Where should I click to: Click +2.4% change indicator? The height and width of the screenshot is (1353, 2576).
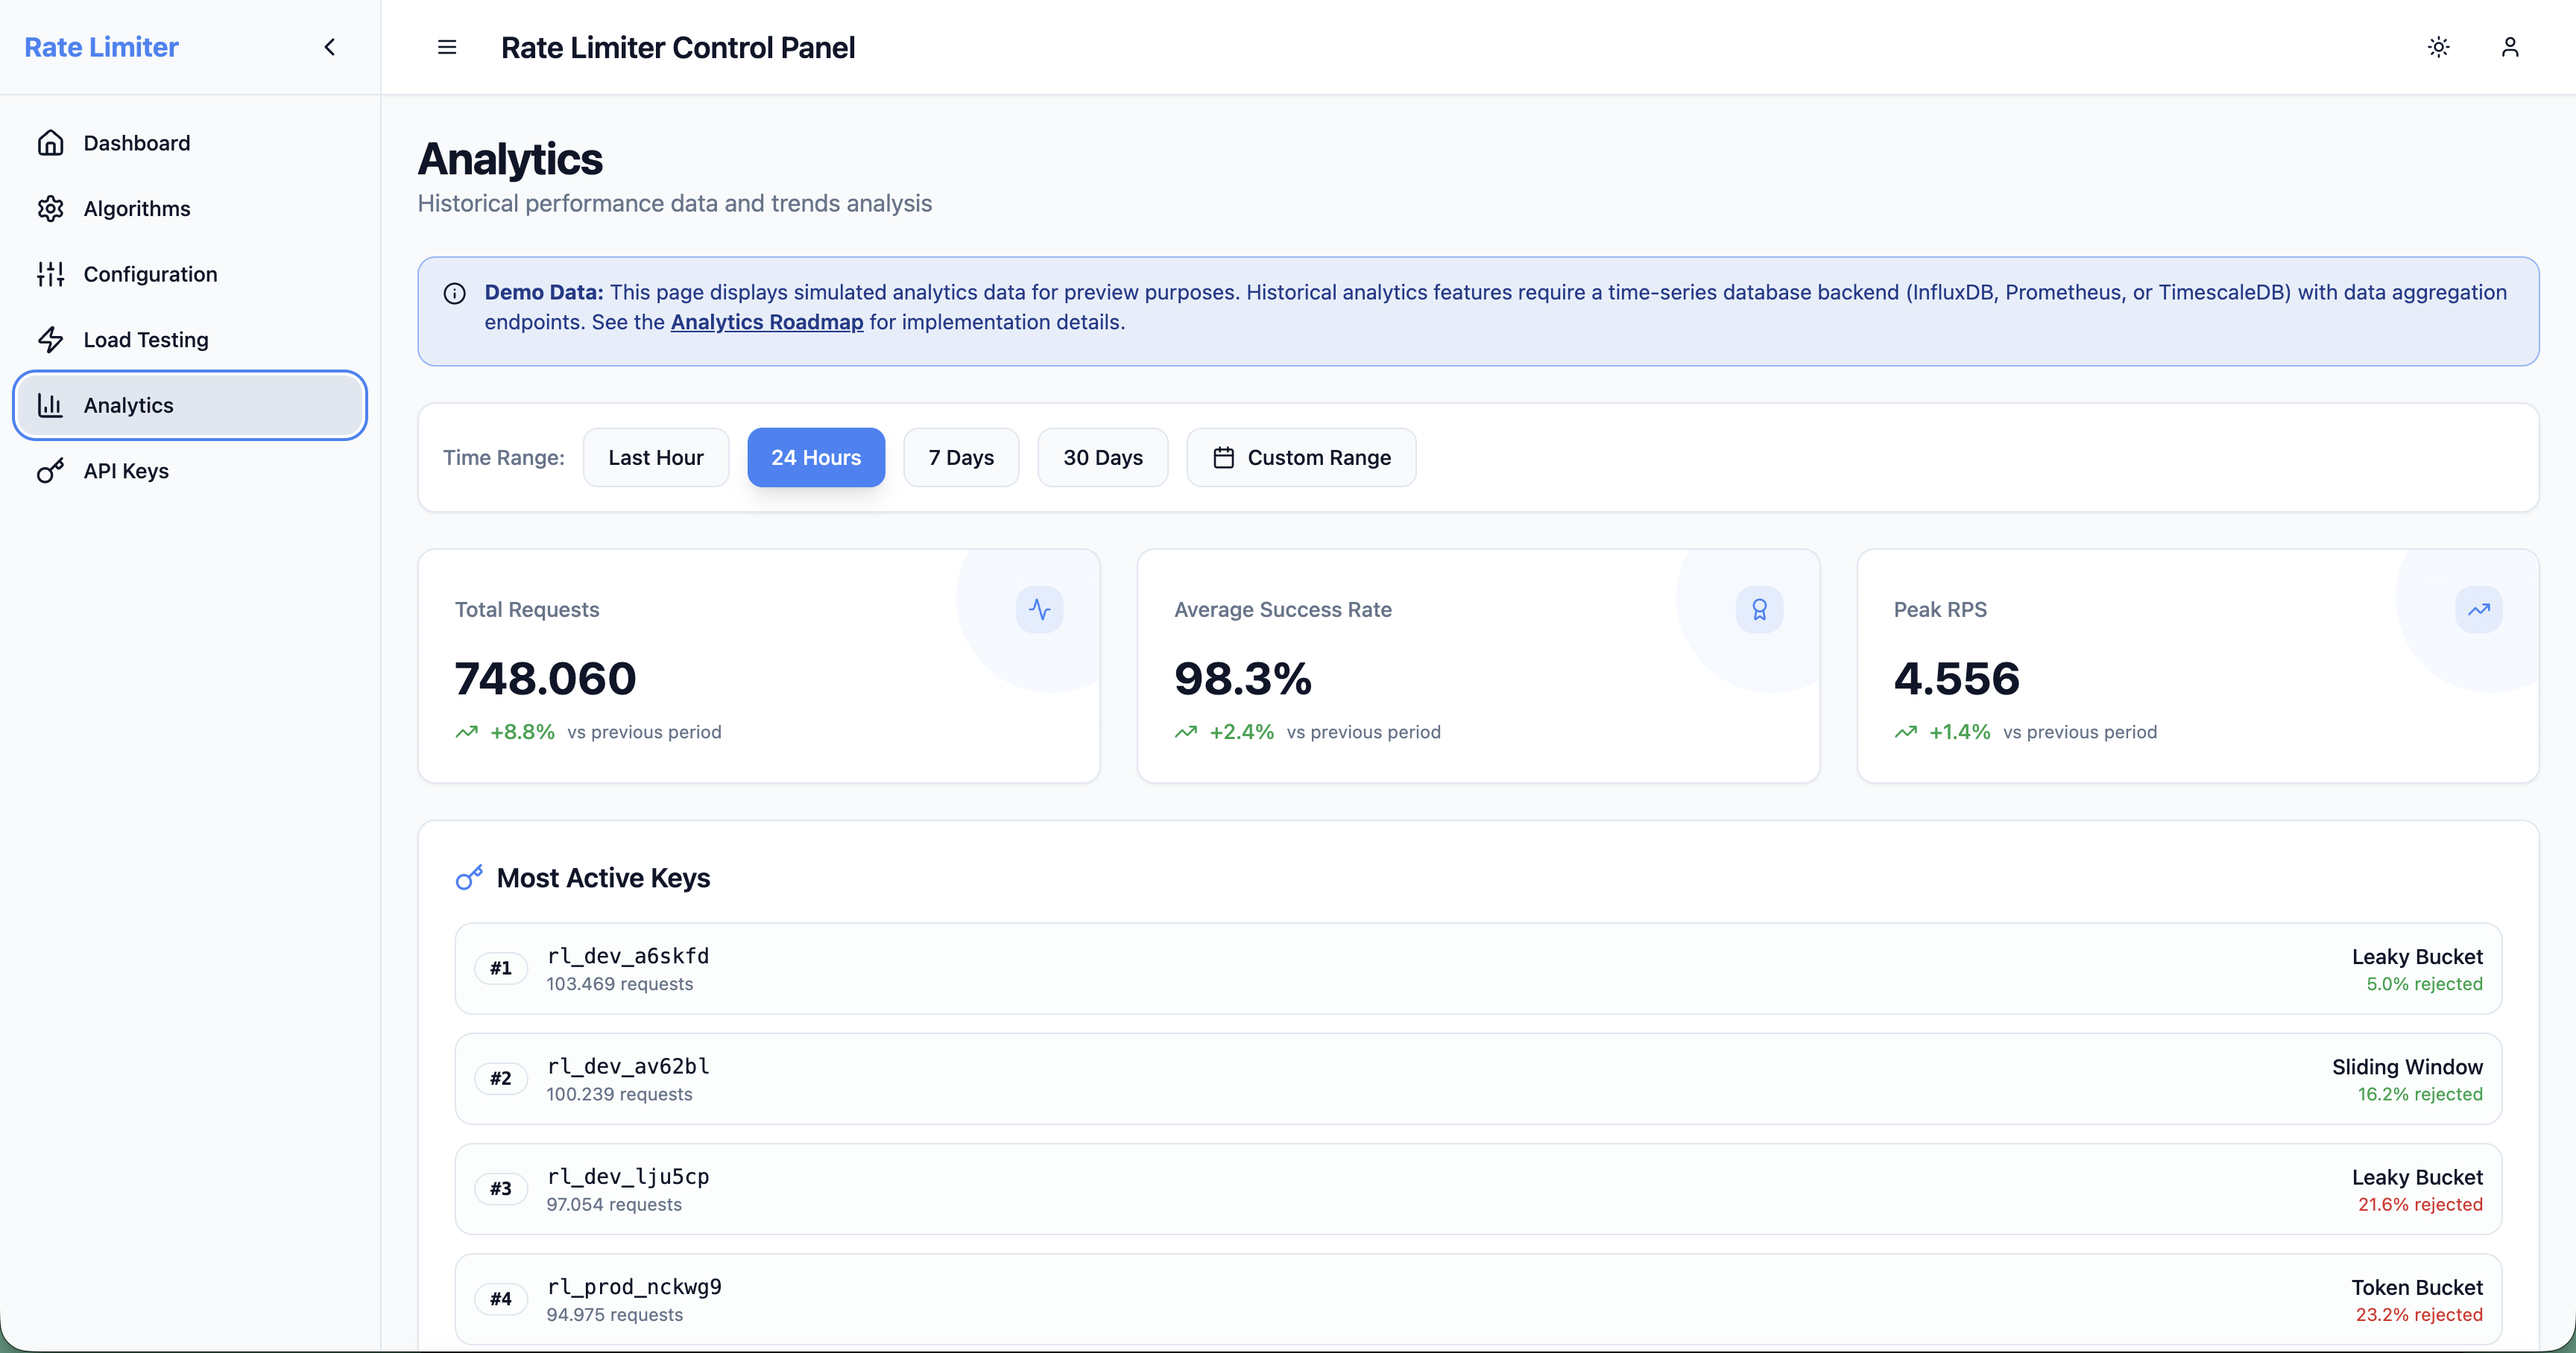click(x=1241, y=732)
